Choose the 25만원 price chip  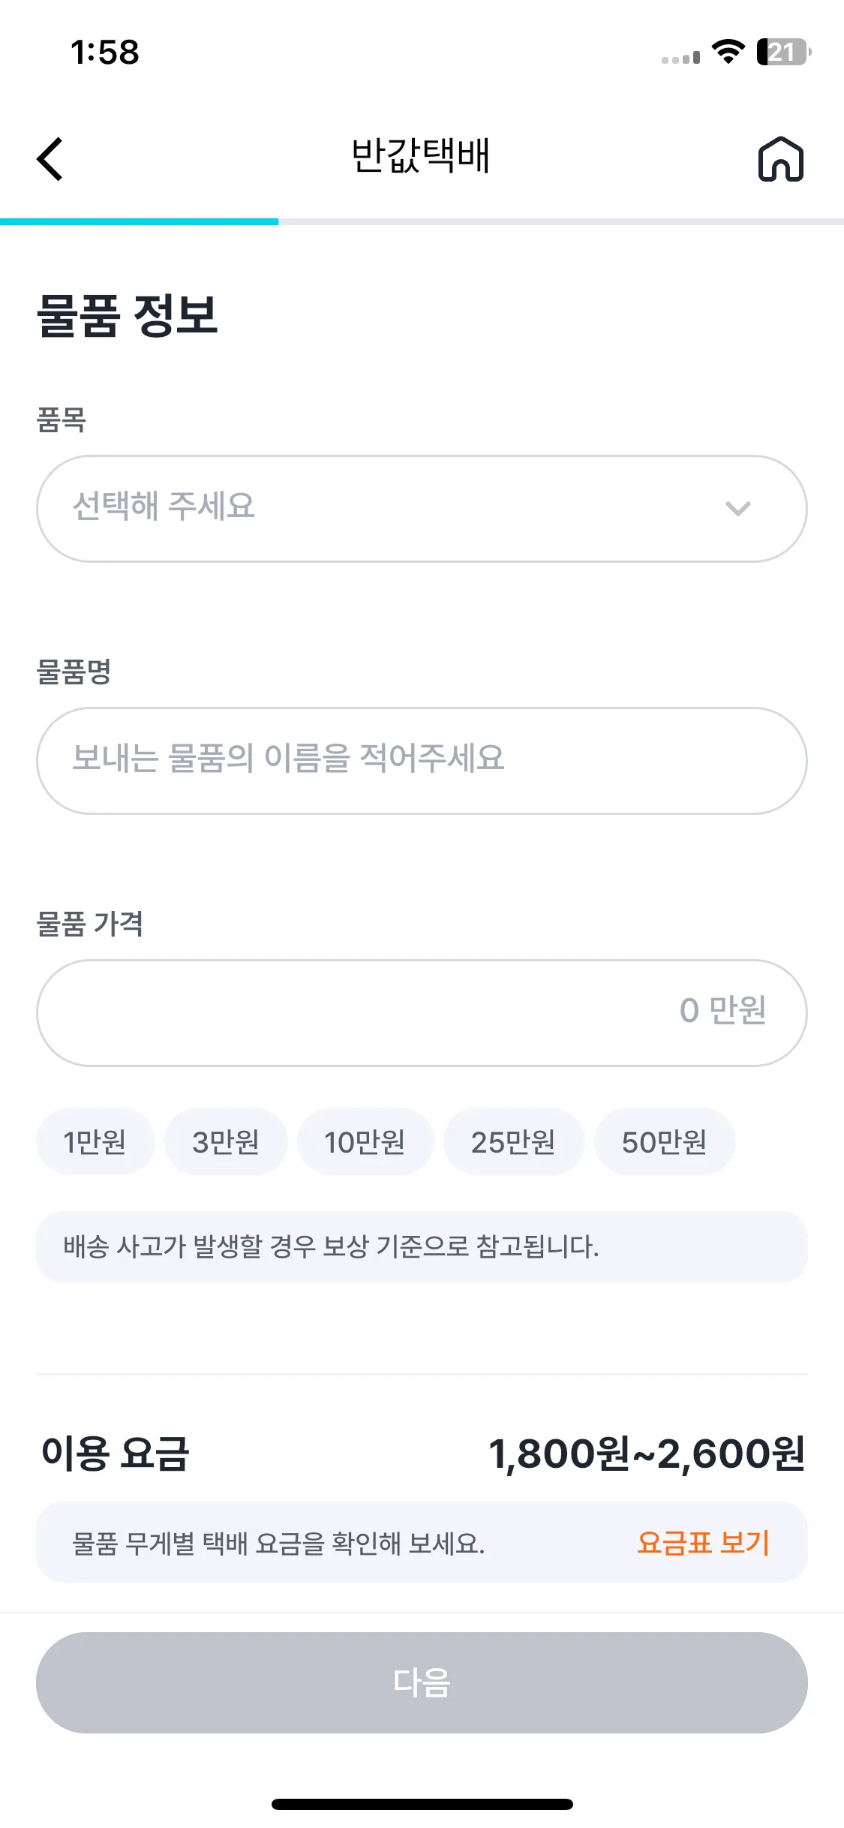[513, 1141]
